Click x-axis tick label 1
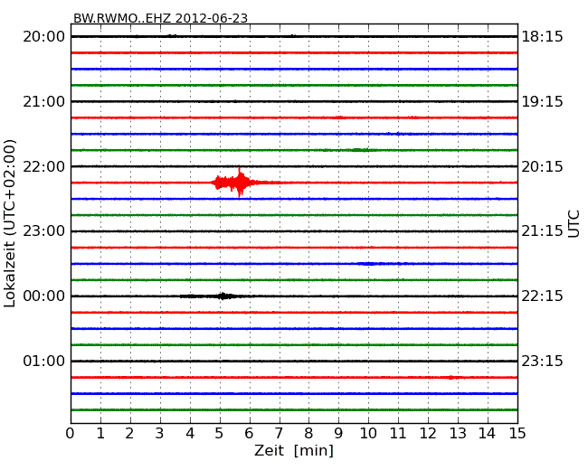Screen dimensions: 588x470 point(100,433)
